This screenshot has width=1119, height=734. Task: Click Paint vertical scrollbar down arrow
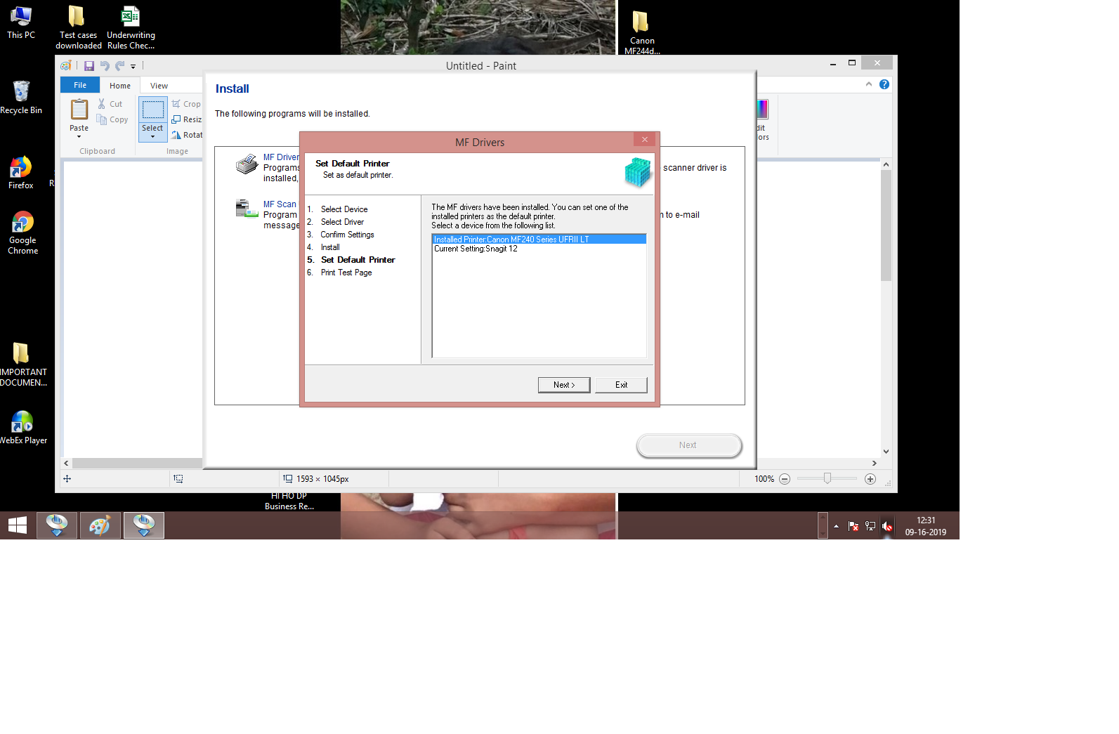tap(886, 452)
